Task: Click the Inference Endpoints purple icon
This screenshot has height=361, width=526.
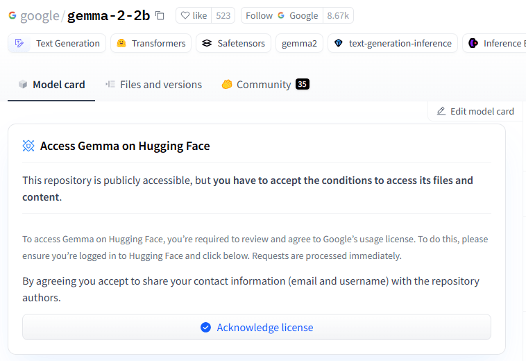Action: point(473,43)
